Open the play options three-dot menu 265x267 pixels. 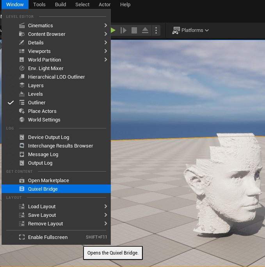(156, 30)
